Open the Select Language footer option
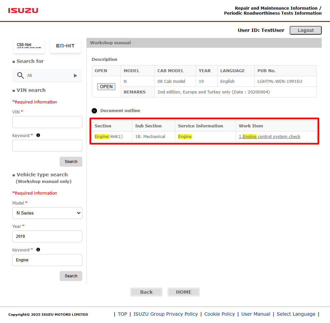The image size is (330, 323). pos(296,314)
